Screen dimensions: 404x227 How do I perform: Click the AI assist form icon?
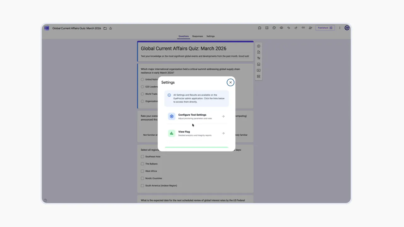(267, 28)
